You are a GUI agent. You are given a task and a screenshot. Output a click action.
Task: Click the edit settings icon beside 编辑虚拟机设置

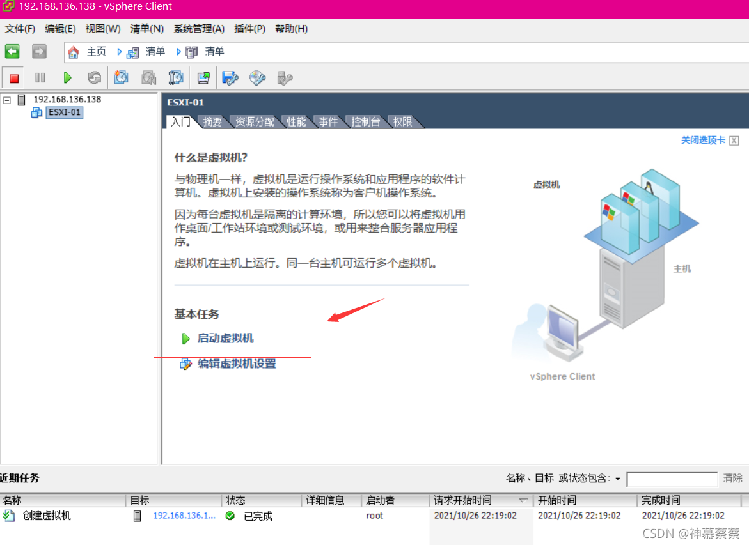[x=186, y=364]
